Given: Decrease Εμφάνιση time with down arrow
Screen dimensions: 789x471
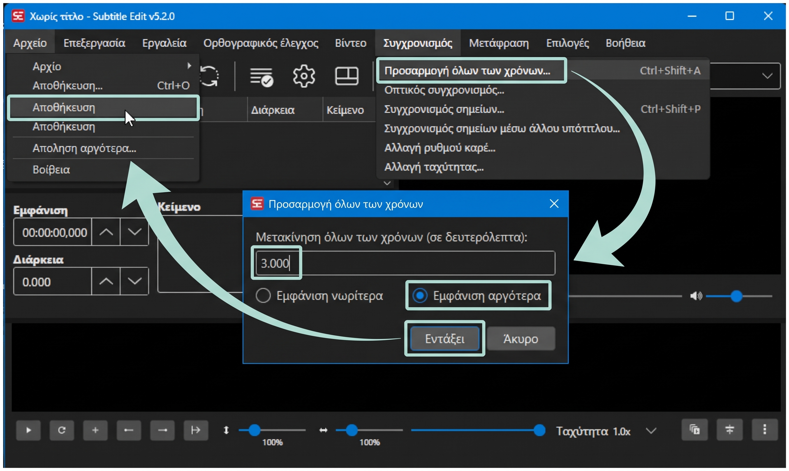Looking at the screenshot, I should pyautogui.click(x=134, y=232).
